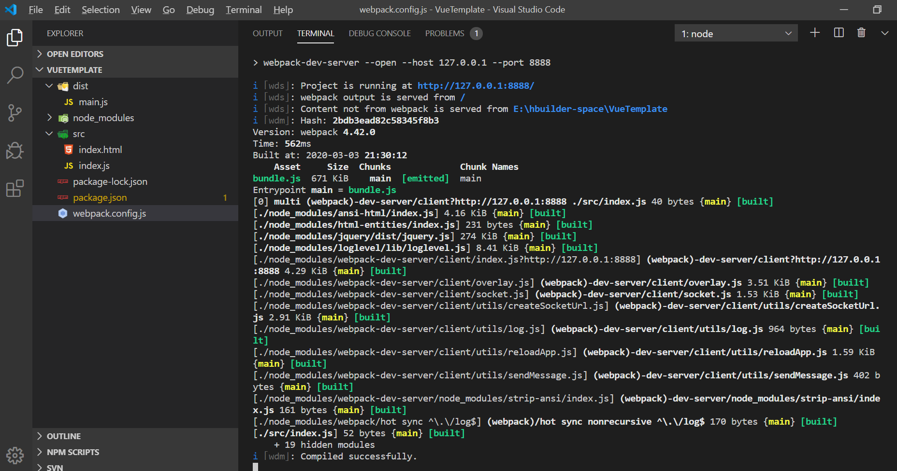The height and width of the screenshot is (471, 897).
Task: Open the Terminal menu
Action: coord(244,10)
